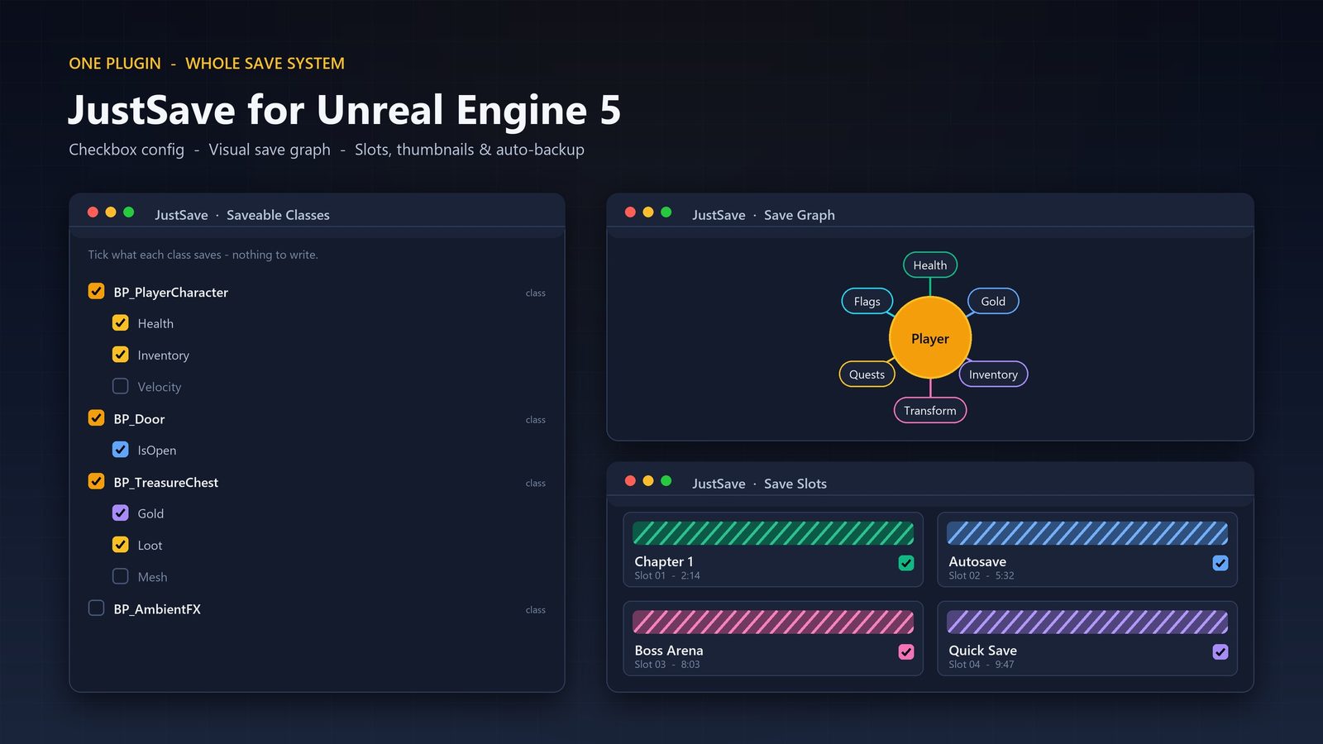Maximize the Save Graph window with green dot
1323x744 pixels.
point(666,212)
